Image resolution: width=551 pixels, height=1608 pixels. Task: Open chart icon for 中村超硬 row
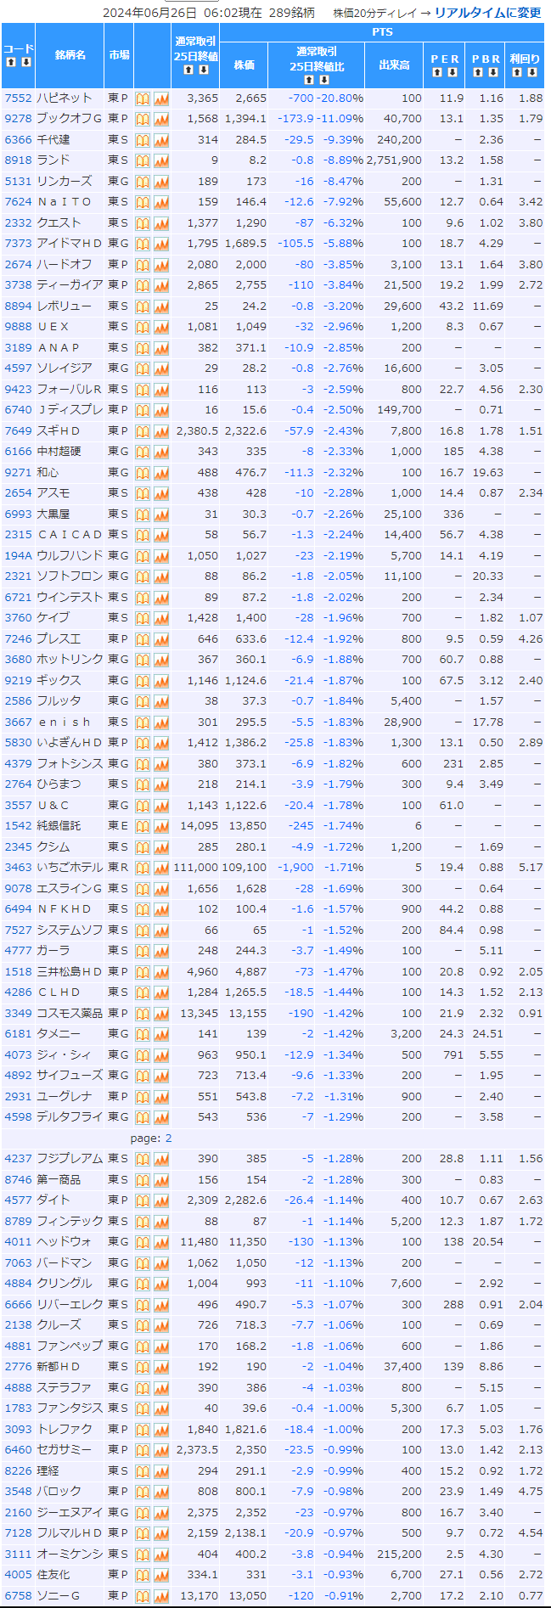(161, 453)
